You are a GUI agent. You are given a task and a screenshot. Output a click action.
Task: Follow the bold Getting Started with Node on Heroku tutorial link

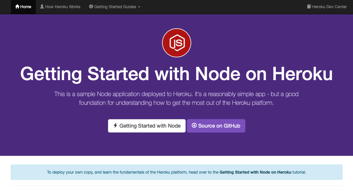click(256, 172)
